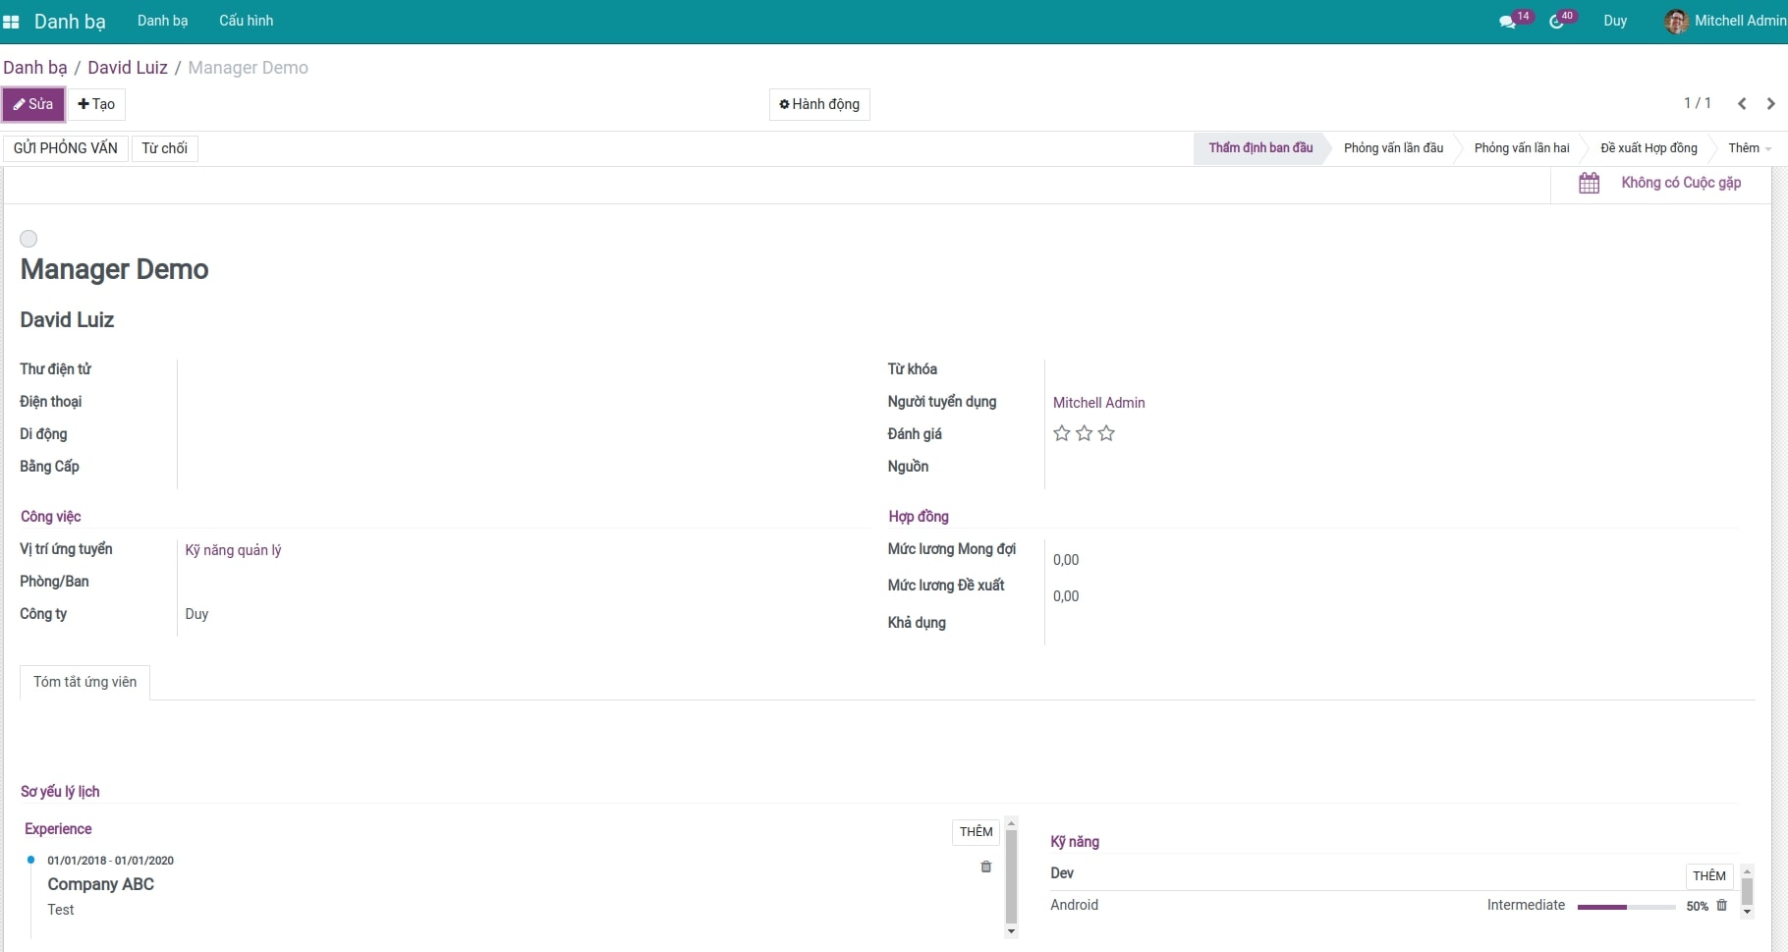Click the Sửa edit button
This screenshot has width=1788, height=952.
click(x=33, y=104)
